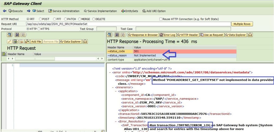
Task: Select the 501 status value cell
Action: pos(185,51)
